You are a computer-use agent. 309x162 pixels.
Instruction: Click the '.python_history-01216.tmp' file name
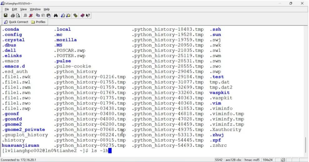(90, 77)
